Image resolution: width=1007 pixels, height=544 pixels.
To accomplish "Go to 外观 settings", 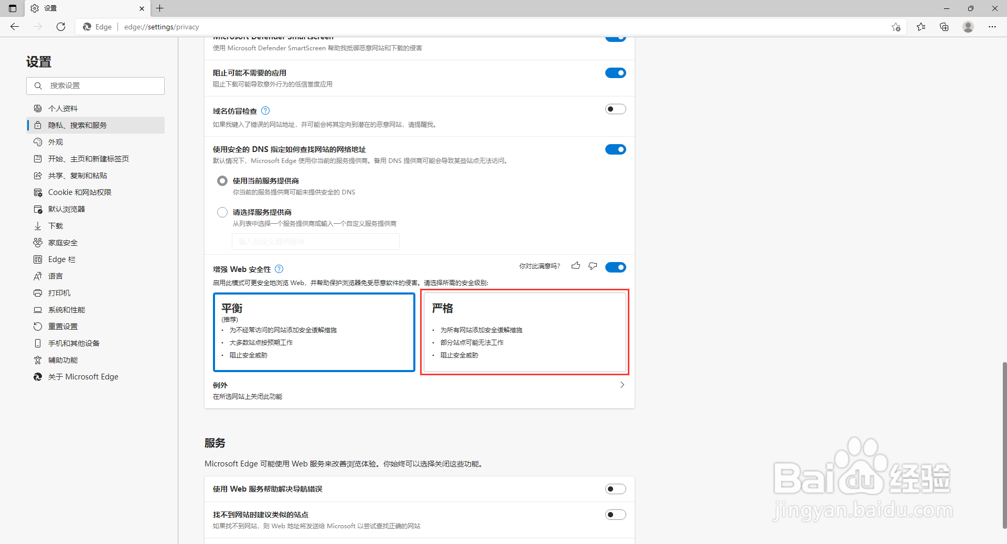I will (x=95, y=142).
